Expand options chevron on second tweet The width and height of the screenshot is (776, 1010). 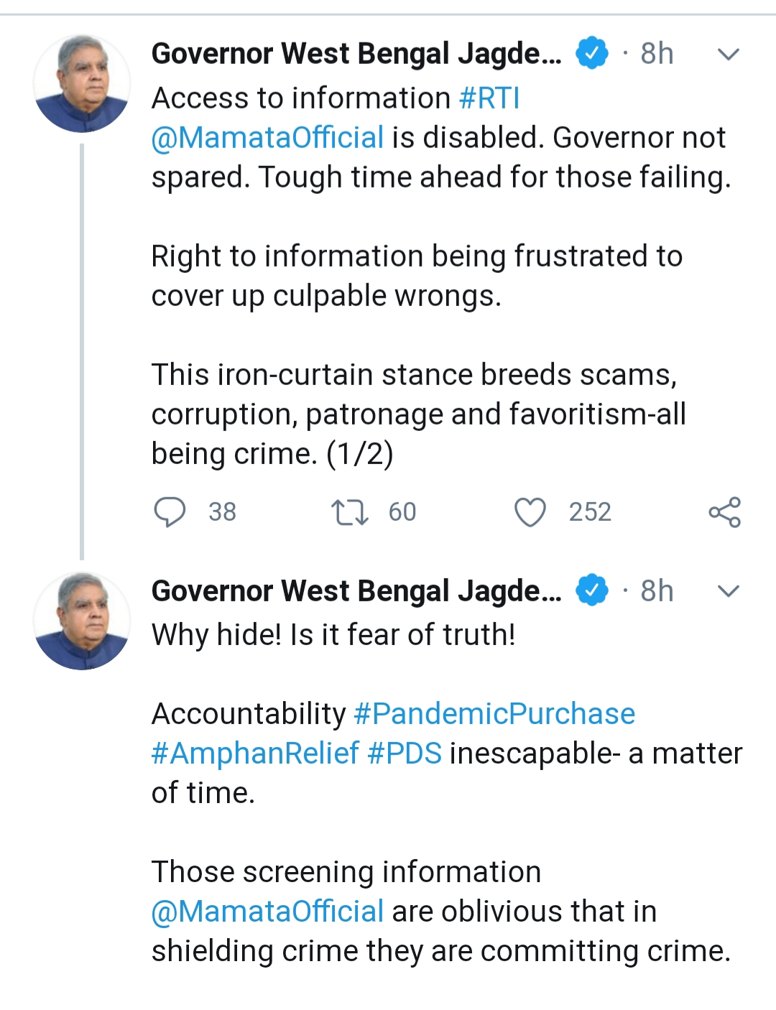(x=729, y=592)
